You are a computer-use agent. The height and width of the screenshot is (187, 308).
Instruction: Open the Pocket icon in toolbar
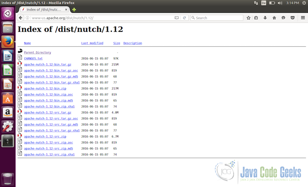pos(292,18)
